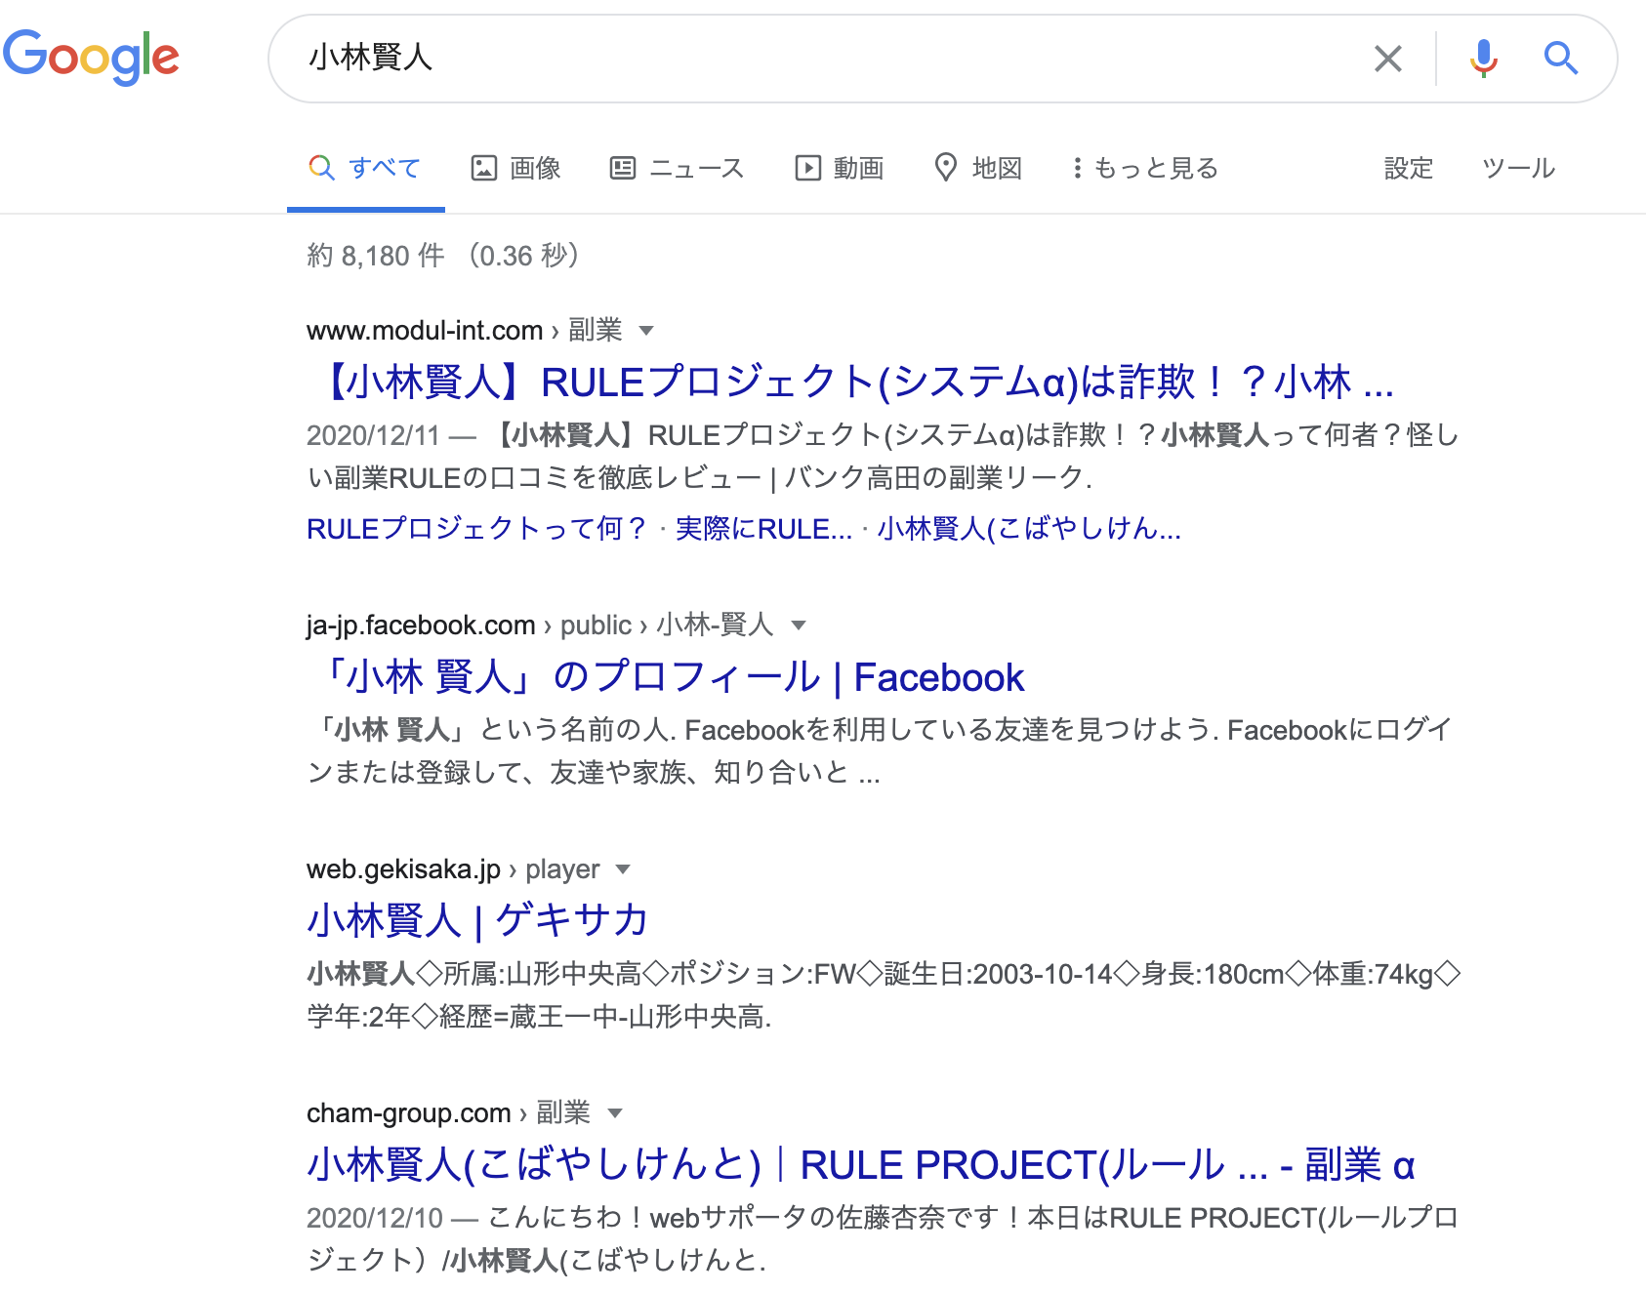Image resolution: width=1646 pixels, height=1292 pixels.
Task: Open RULEプロジェクト(システムα)は詐欺 result title
Action: coord(850,382)
